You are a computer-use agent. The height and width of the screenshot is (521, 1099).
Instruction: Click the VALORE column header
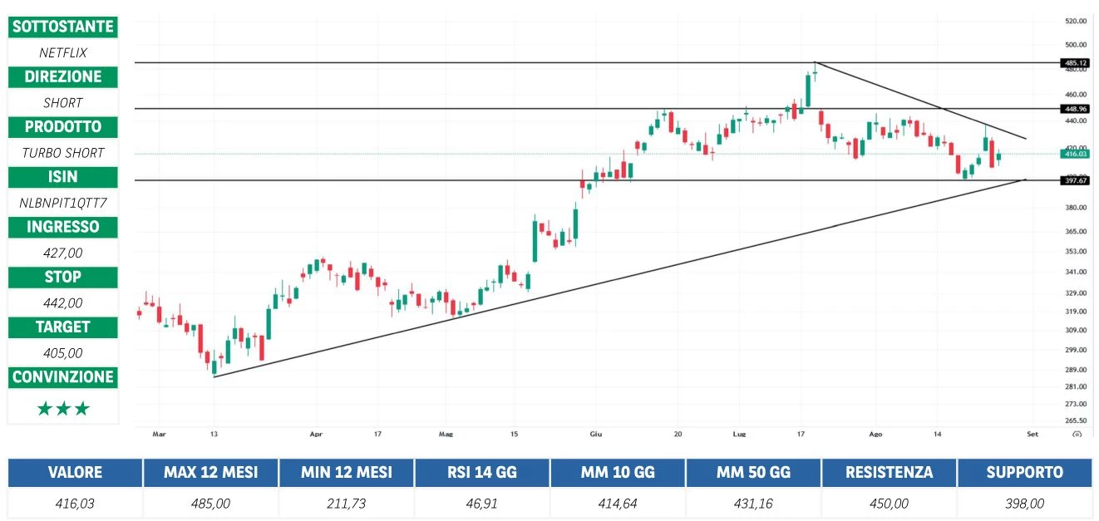[75, 472]
